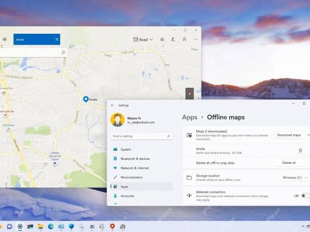Click the Aruba location pin on map
This screenshot has width=310, height=232.
click(x=86, y=99)
